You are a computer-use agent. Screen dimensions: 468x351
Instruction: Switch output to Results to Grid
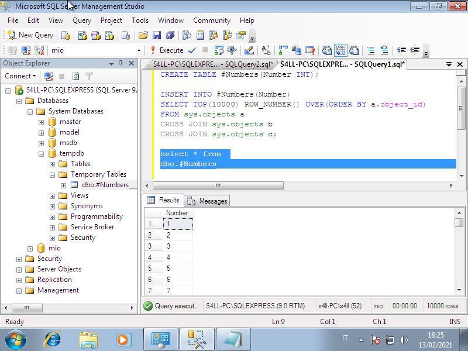pyautogui.click(x=340, y=50)
